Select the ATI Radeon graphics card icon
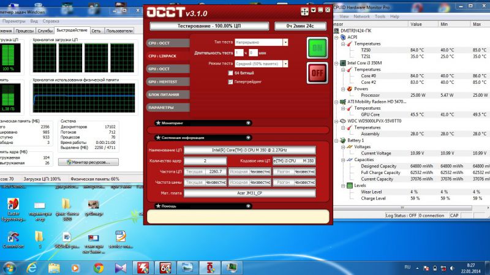The image size is (490, 275). click(343, 102)
